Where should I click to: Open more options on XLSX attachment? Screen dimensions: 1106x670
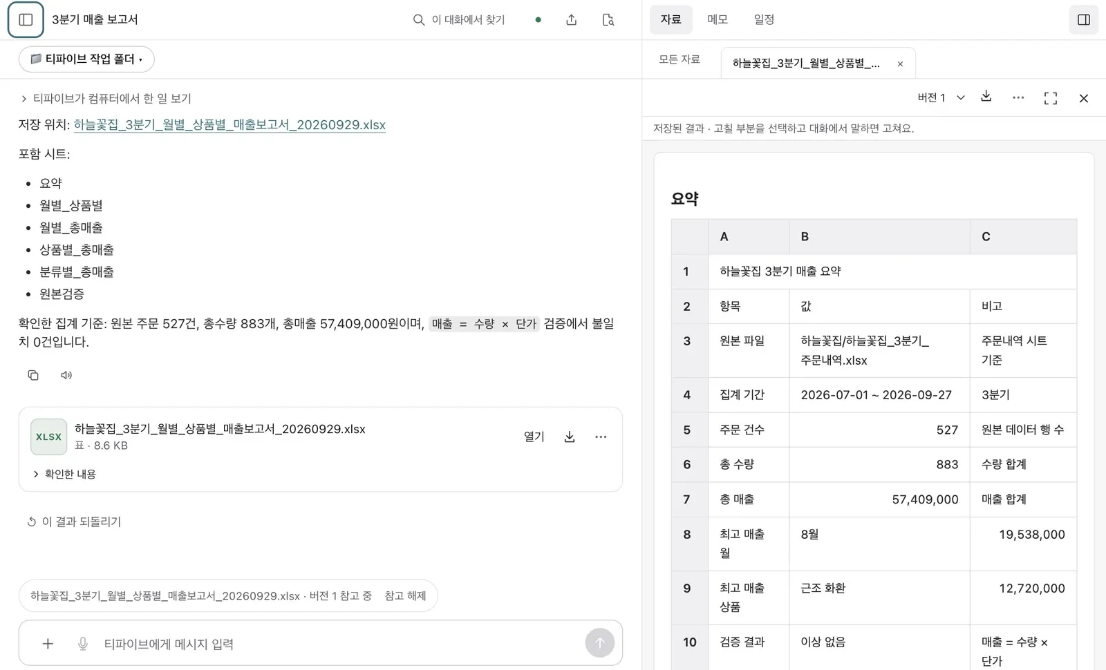tap(601, 437)
